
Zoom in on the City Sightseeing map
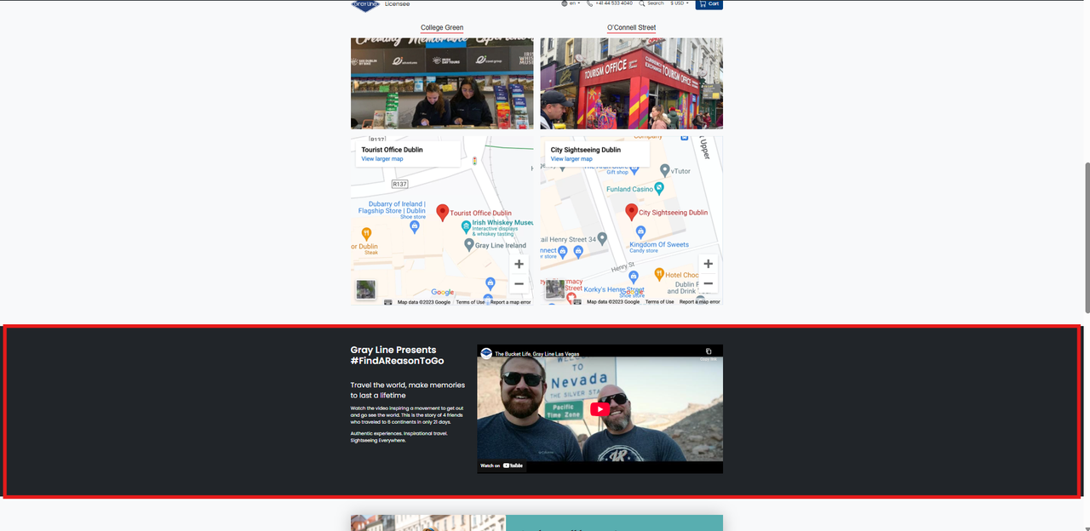[708, 264]
